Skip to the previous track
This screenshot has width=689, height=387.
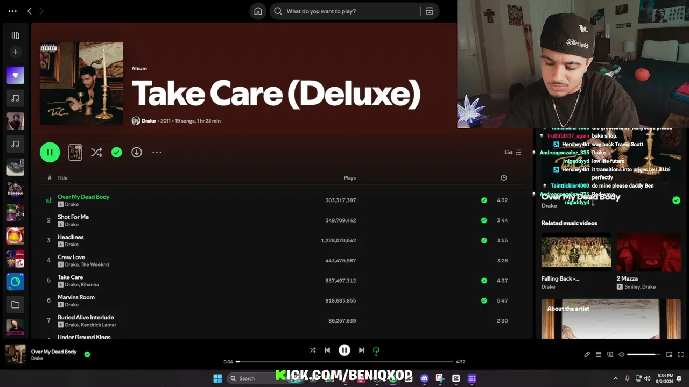pos(327,350)
